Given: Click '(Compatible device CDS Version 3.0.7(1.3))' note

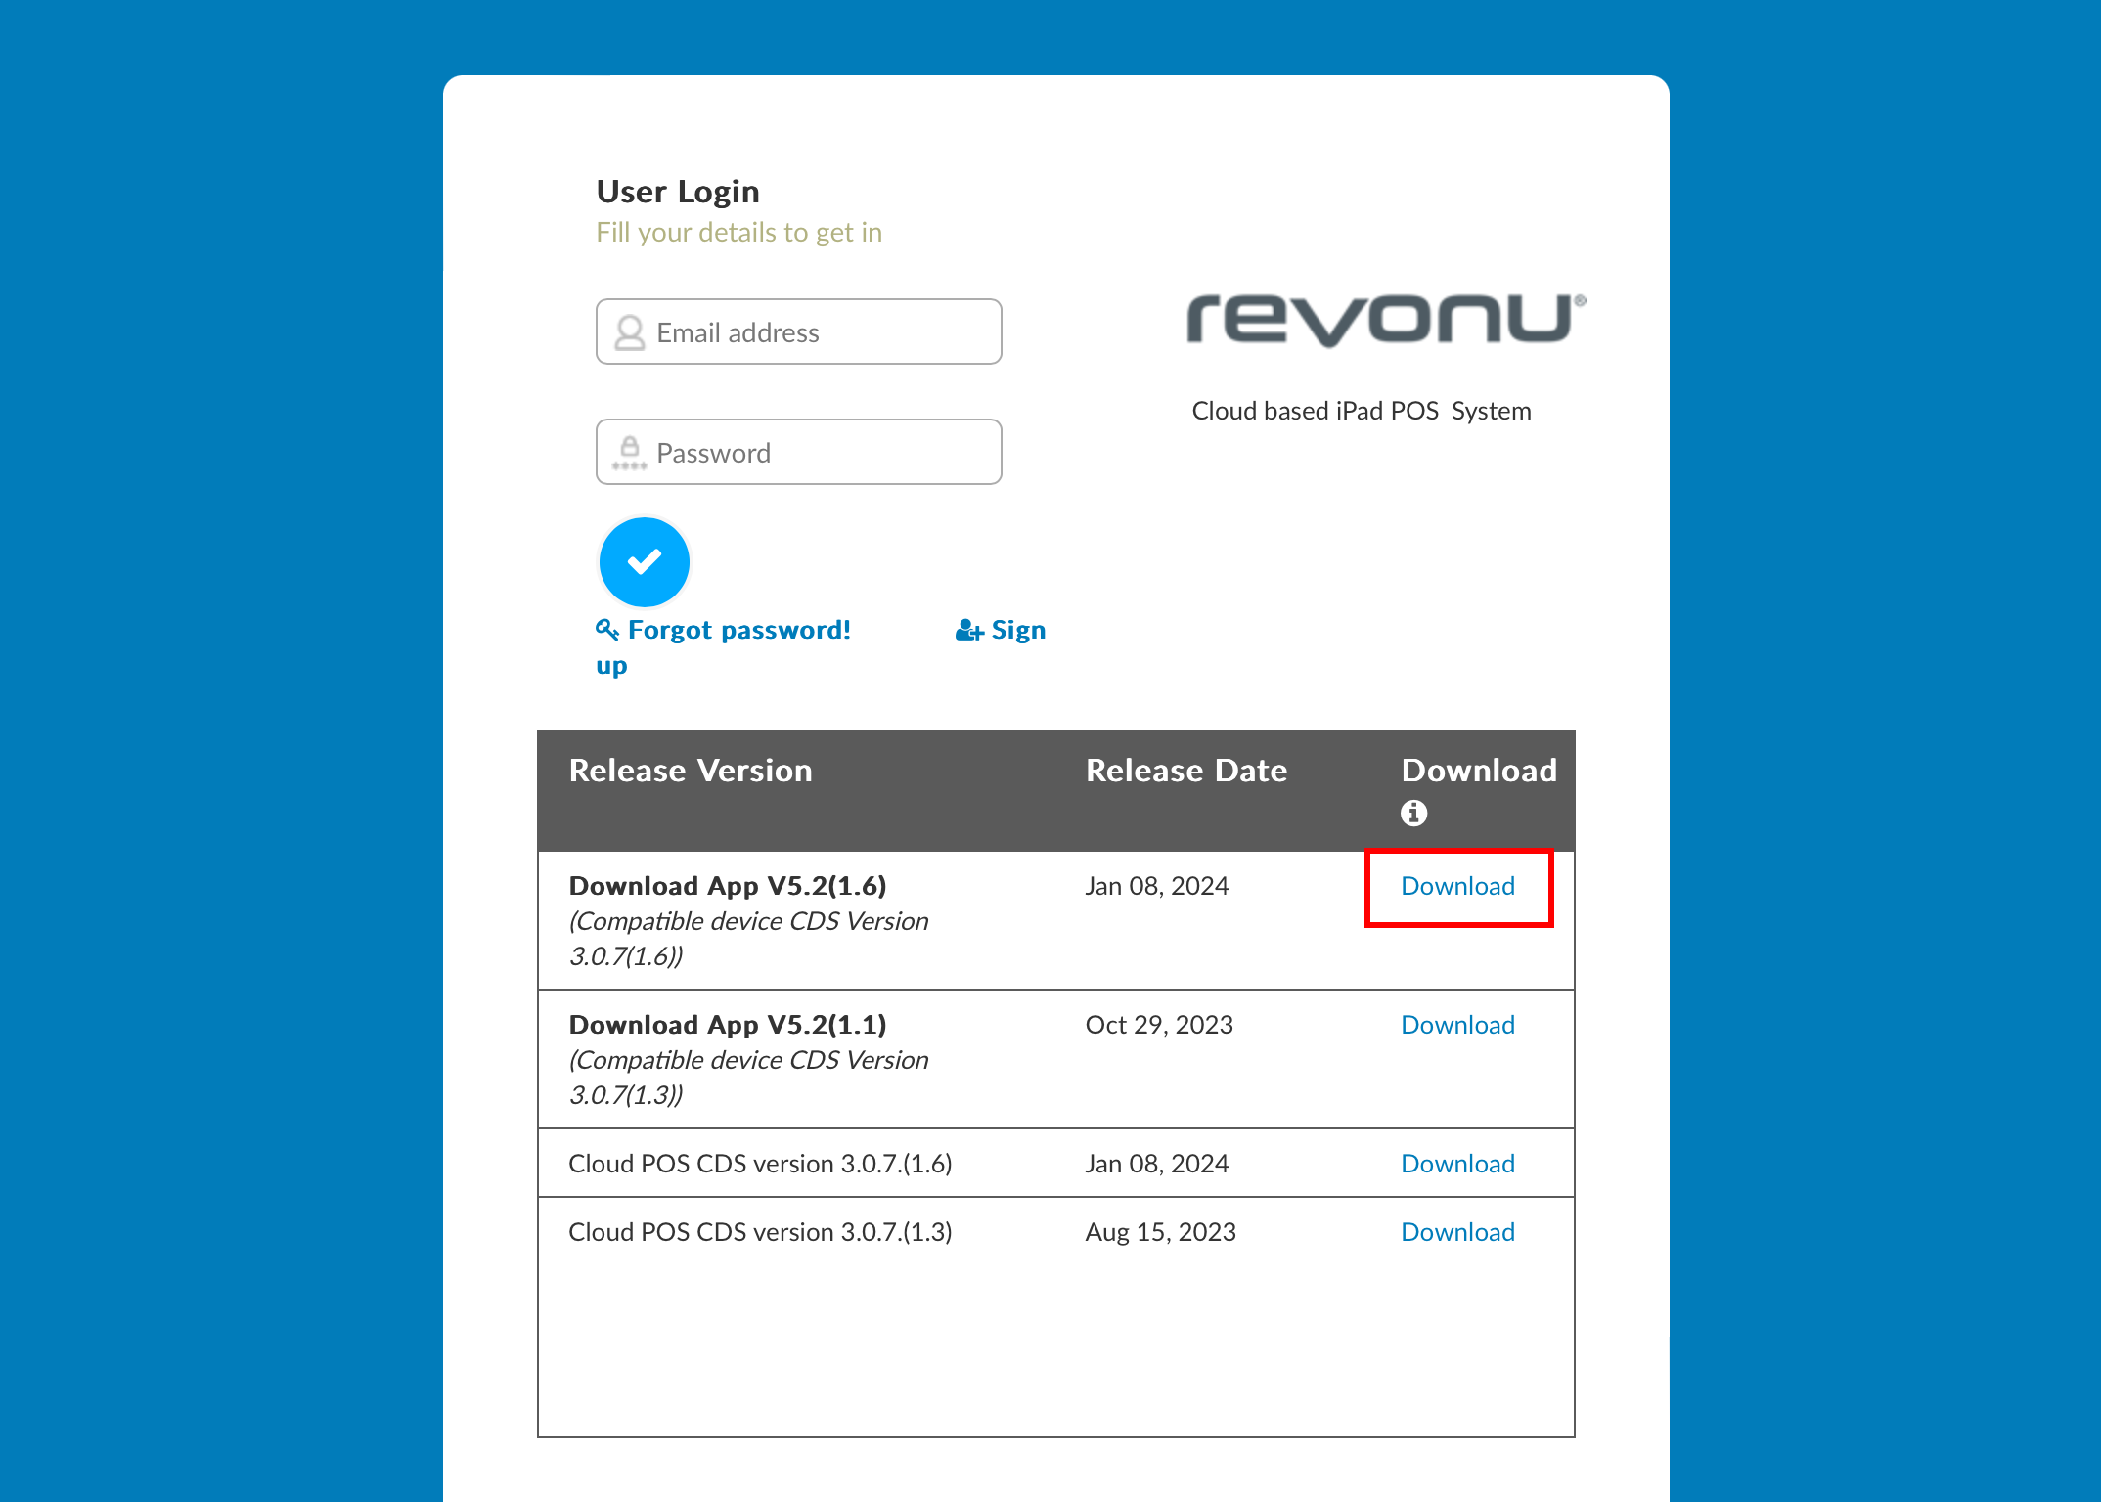Looking at the screenshot, I should click(x=749, y=1078).
